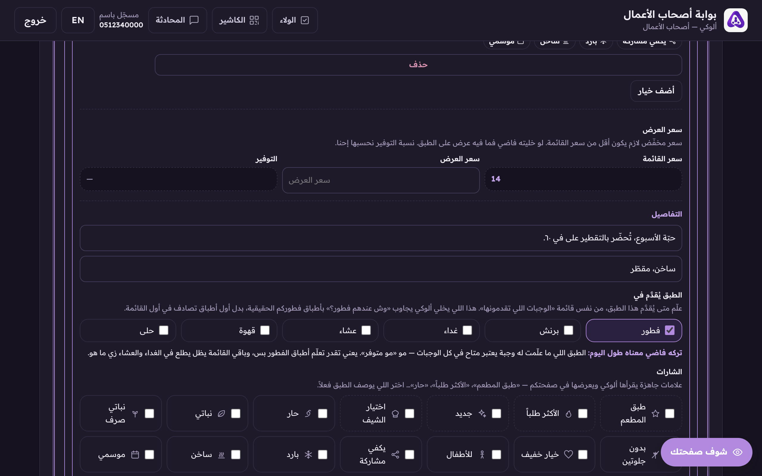762x476 pixels.
Task: Click the leaf icon beside نباتي
Action: coord(221,413)
